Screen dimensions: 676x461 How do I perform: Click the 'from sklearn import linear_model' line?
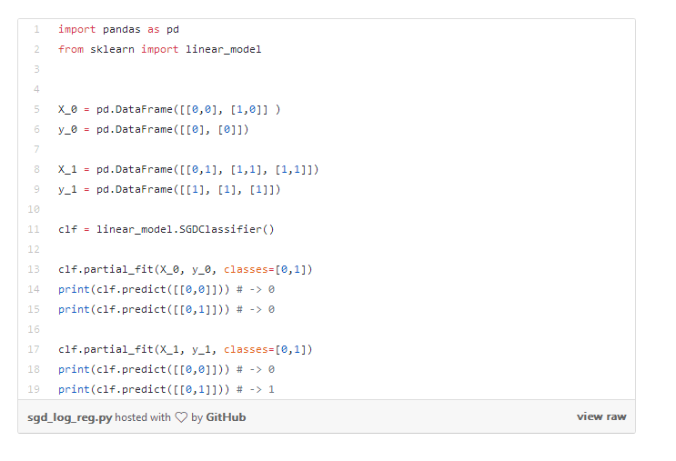point(159,49)
